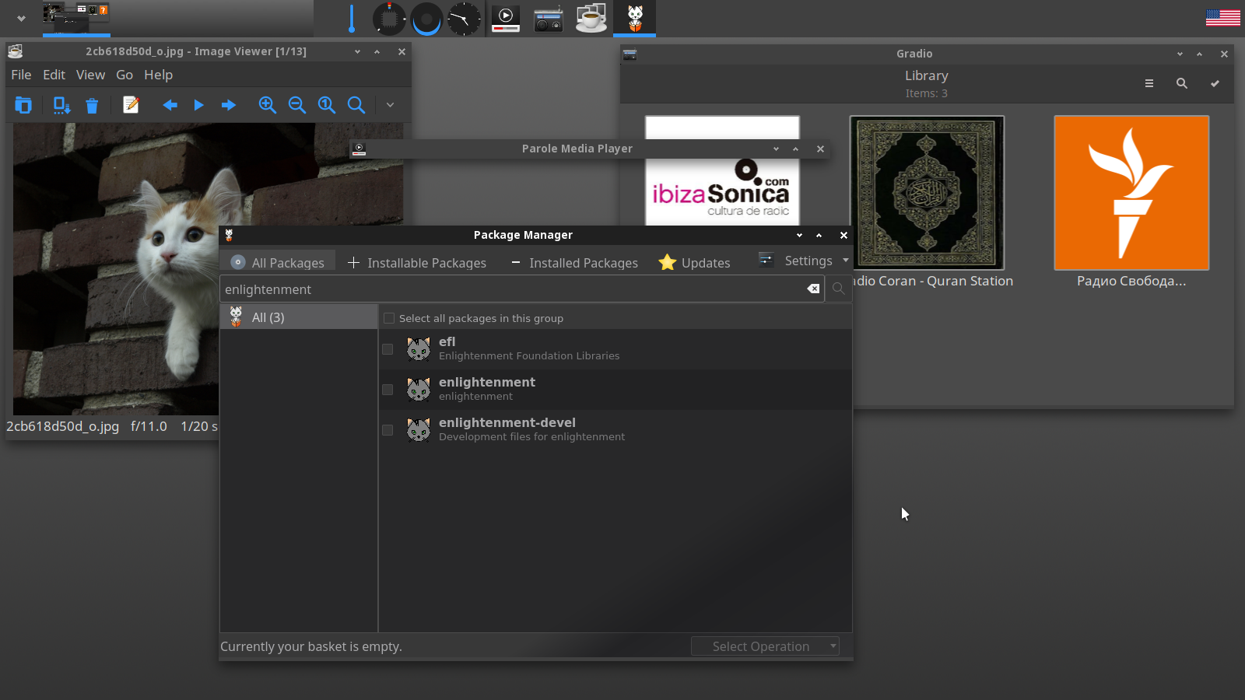
Task: Open the View menu in Image Viewer
Action: click(90, 75)
